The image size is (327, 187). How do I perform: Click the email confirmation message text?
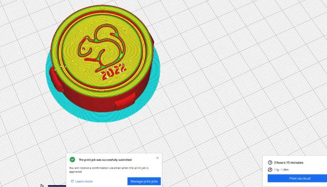(x=109, y=170)
